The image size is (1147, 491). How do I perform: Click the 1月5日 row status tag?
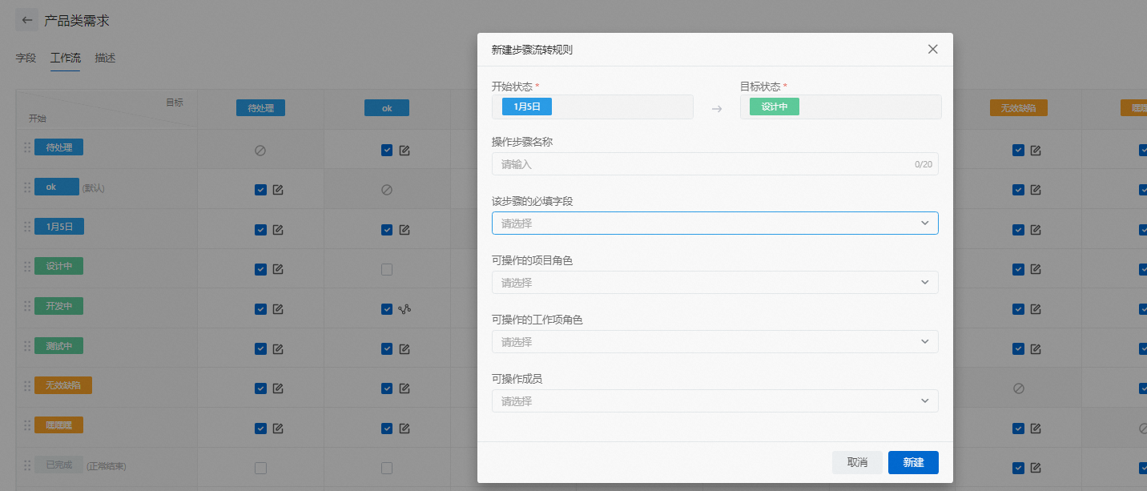click(59, 227)
